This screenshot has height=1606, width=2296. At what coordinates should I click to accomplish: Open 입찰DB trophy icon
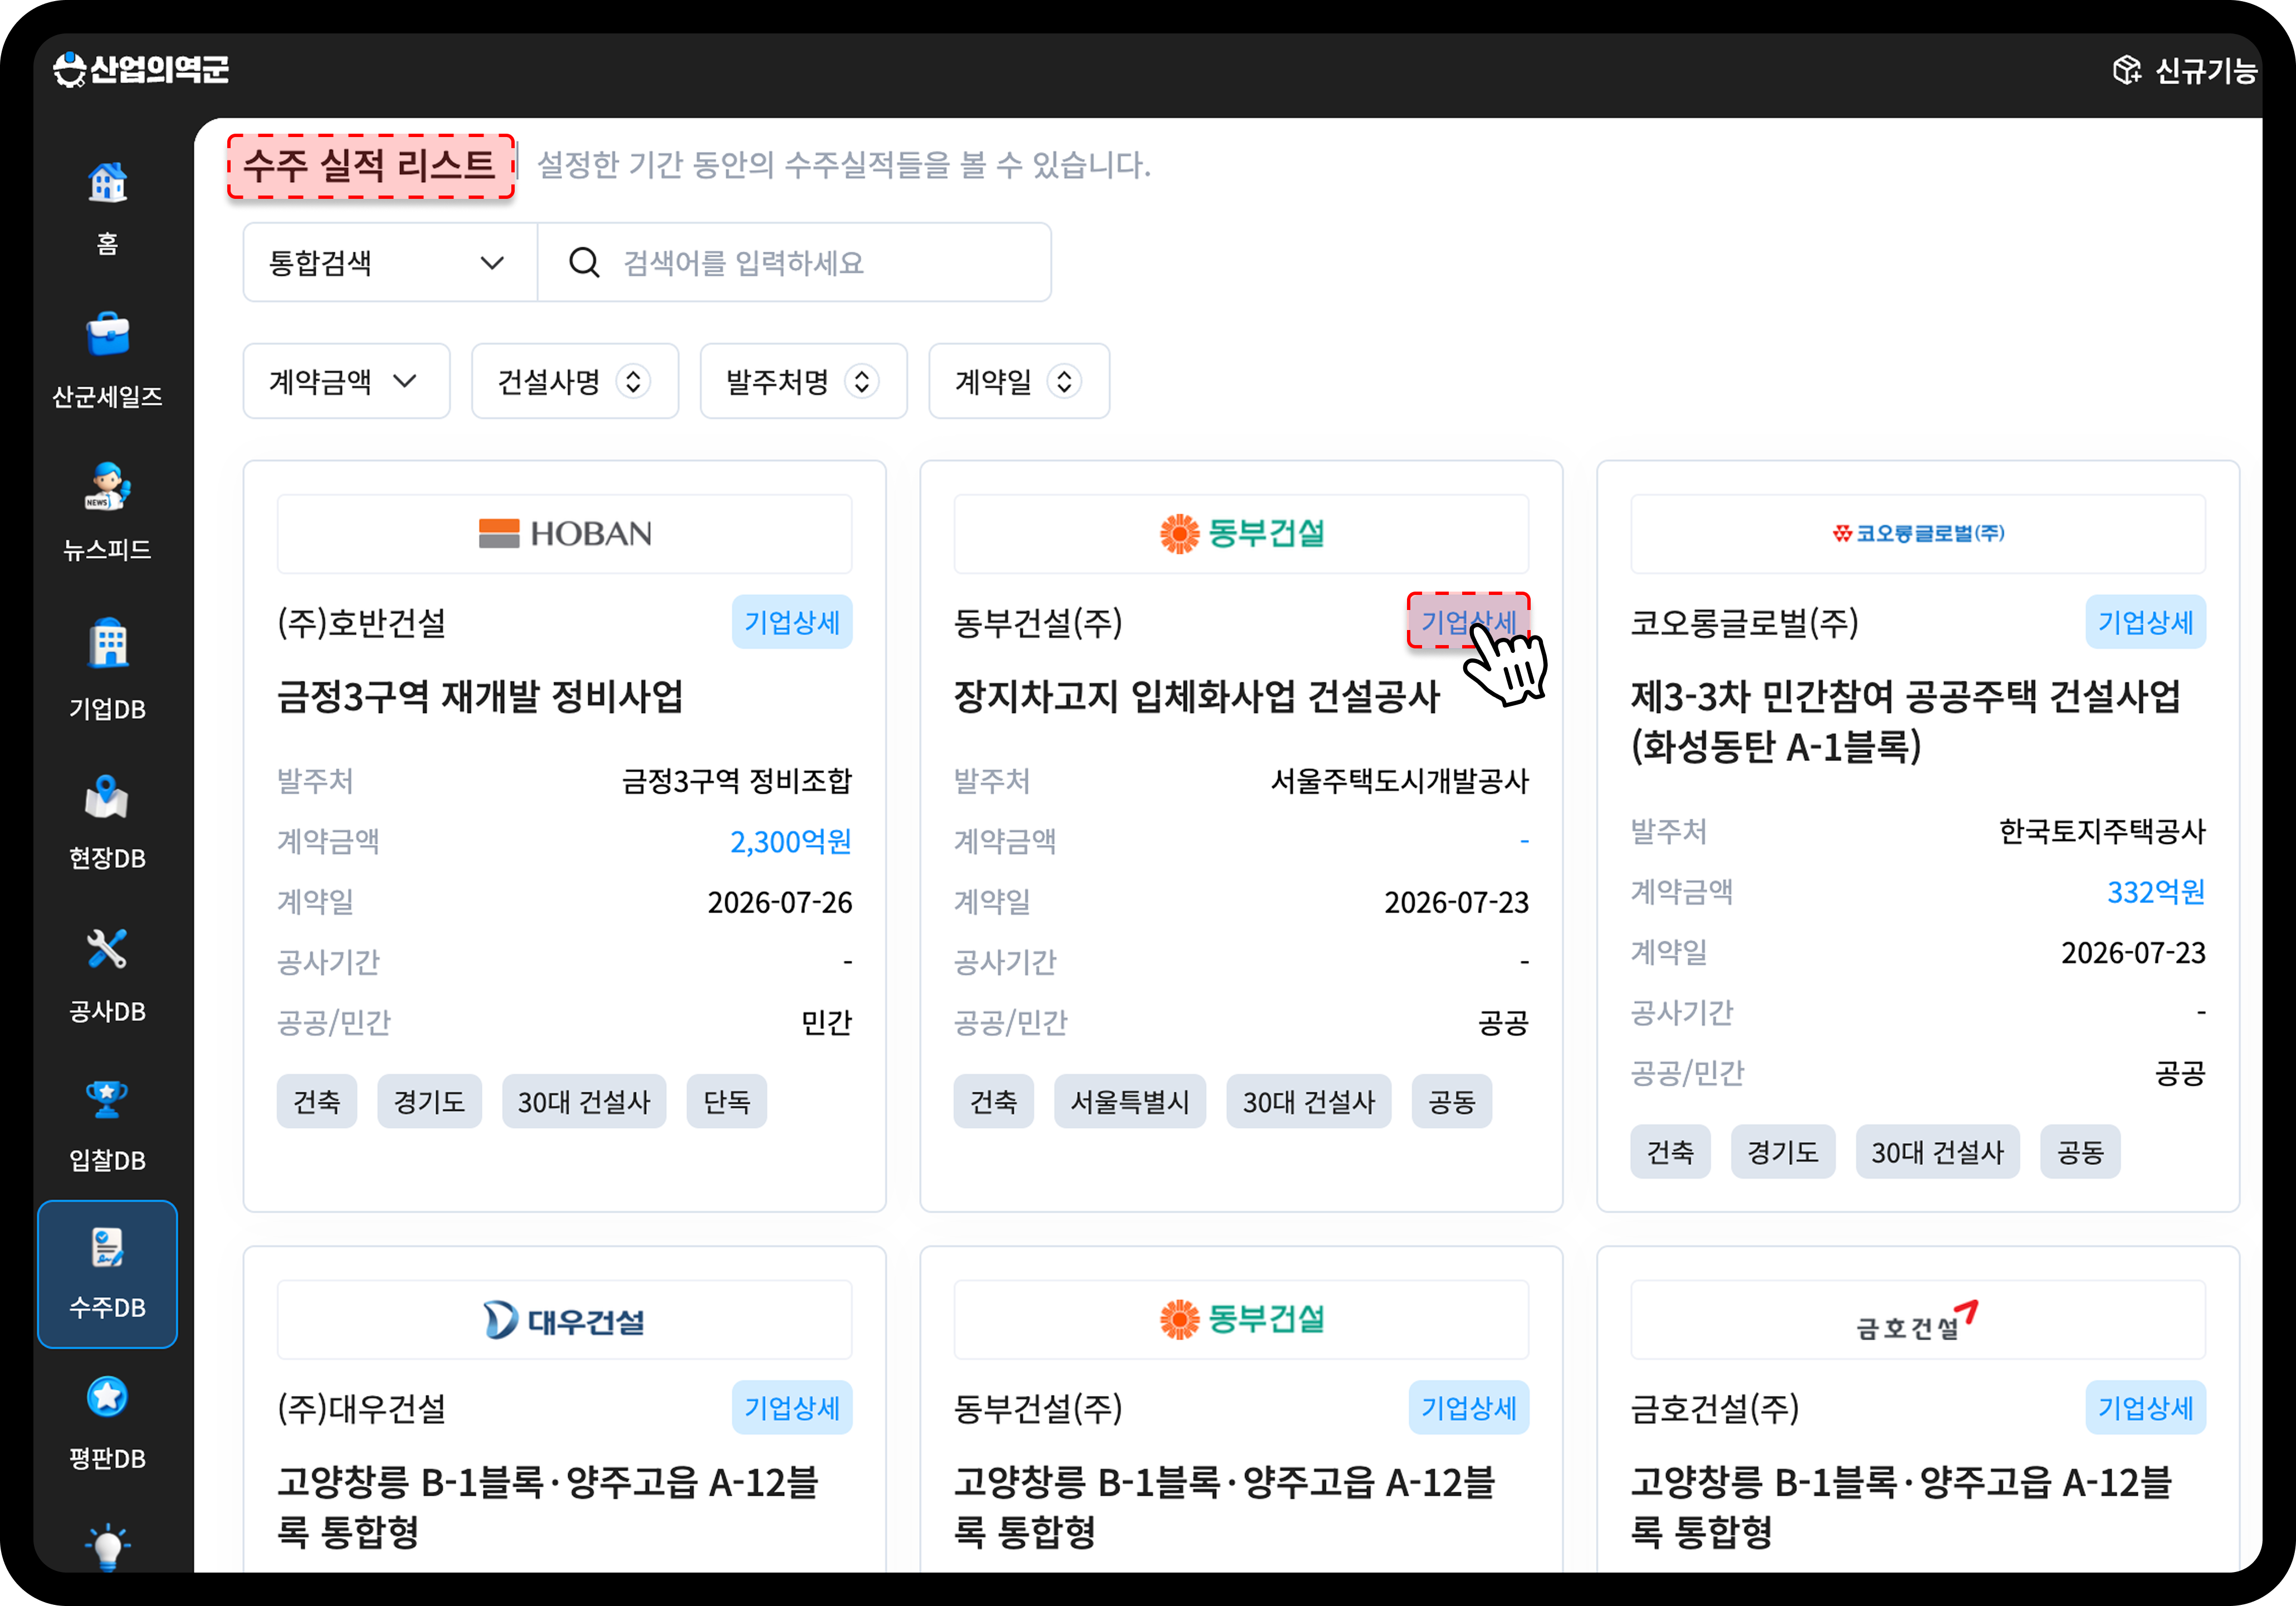click(x=107, y=1099)
